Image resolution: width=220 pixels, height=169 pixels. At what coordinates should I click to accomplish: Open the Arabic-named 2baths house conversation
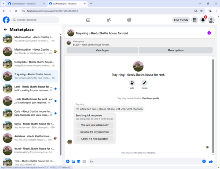(x=29, y=101)
